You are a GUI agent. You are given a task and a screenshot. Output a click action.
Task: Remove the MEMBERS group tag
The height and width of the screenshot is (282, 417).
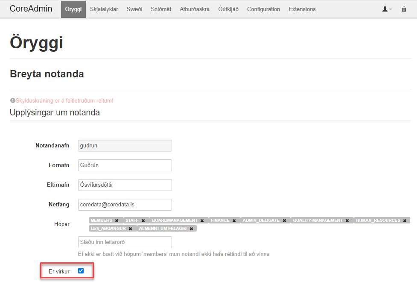pyautogui.click(x=117, y=220)
